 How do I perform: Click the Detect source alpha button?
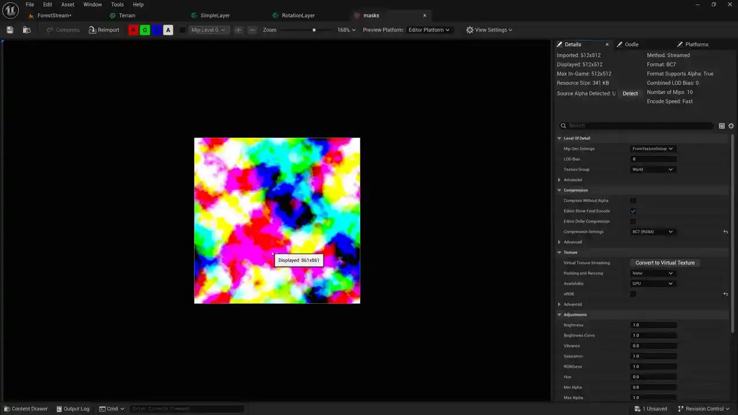pos(630,93)
